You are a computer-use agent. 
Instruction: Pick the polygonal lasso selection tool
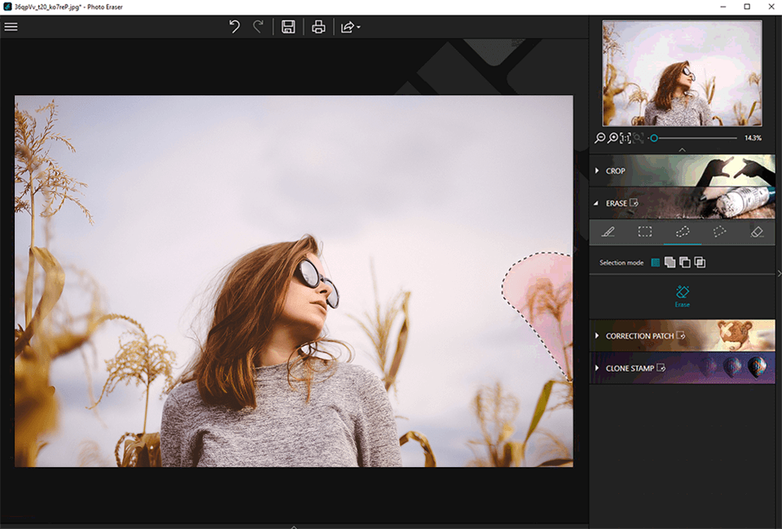click(719, 231)
